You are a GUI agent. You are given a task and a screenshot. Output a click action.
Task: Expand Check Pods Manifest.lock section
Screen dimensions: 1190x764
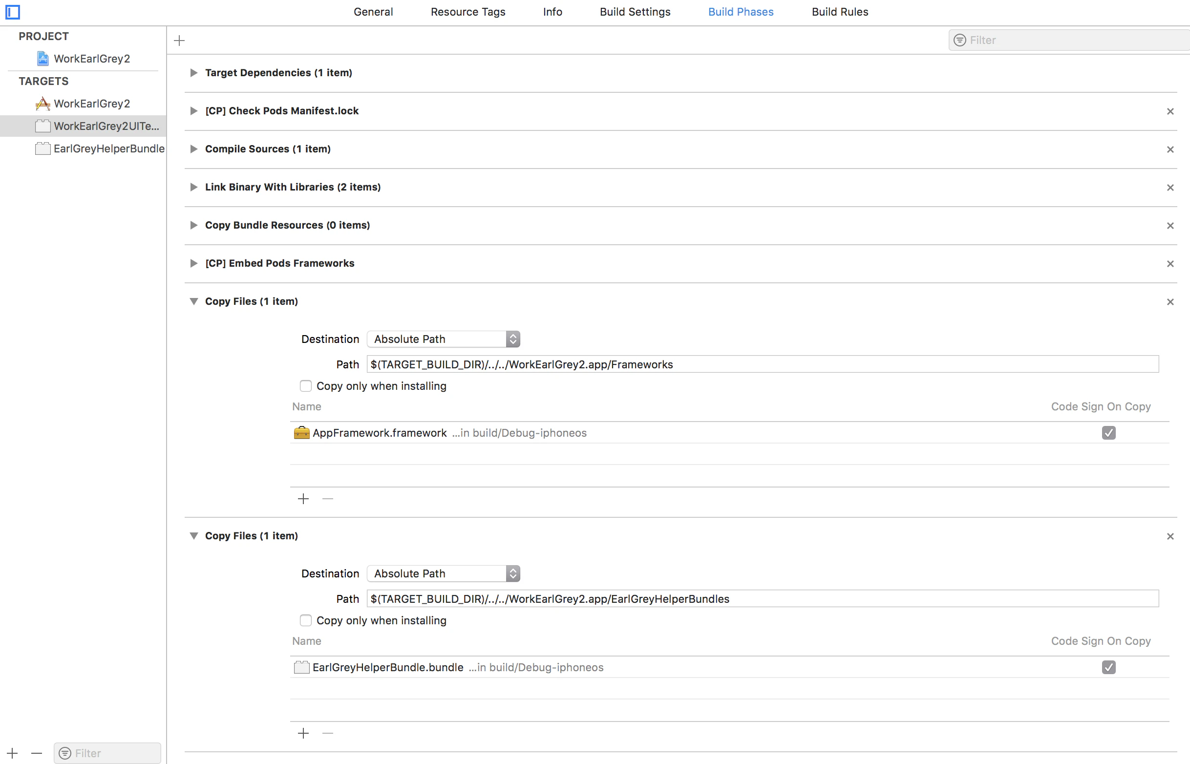tap(193, 111)
